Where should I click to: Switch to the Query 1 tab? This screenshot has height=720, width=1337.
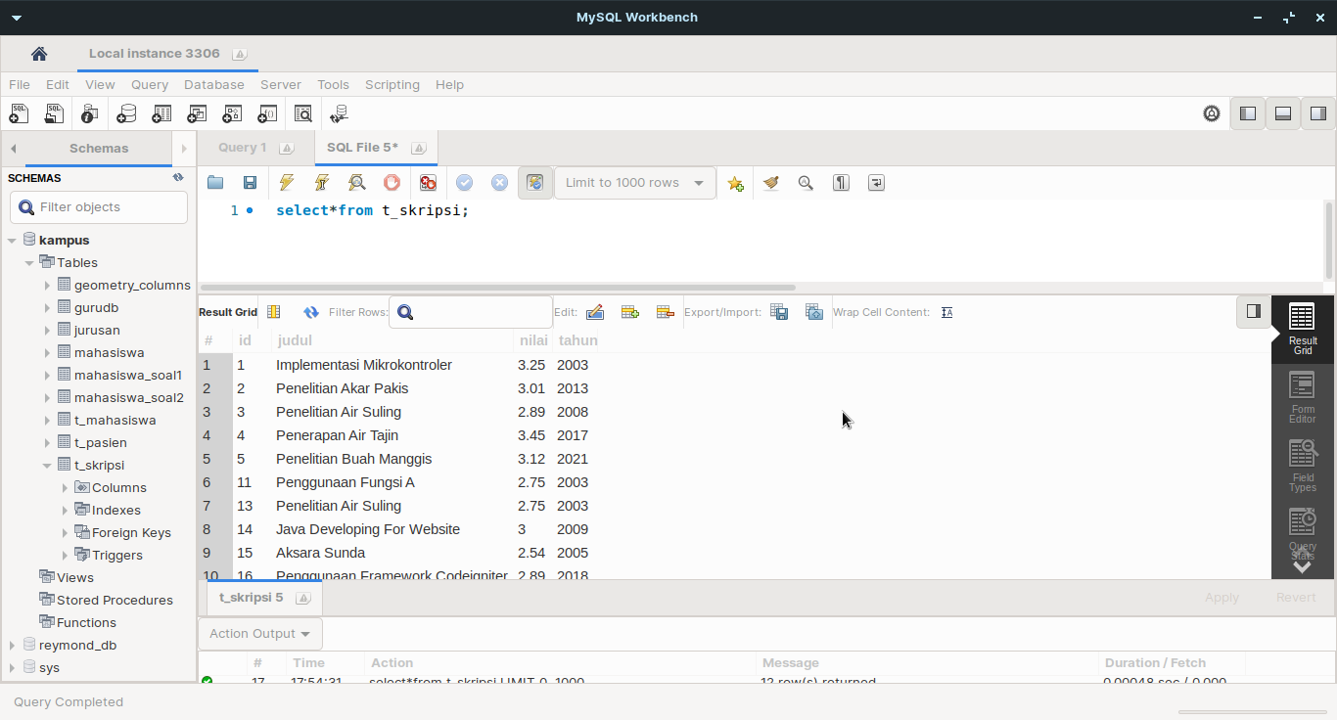[x=244, y=147]
